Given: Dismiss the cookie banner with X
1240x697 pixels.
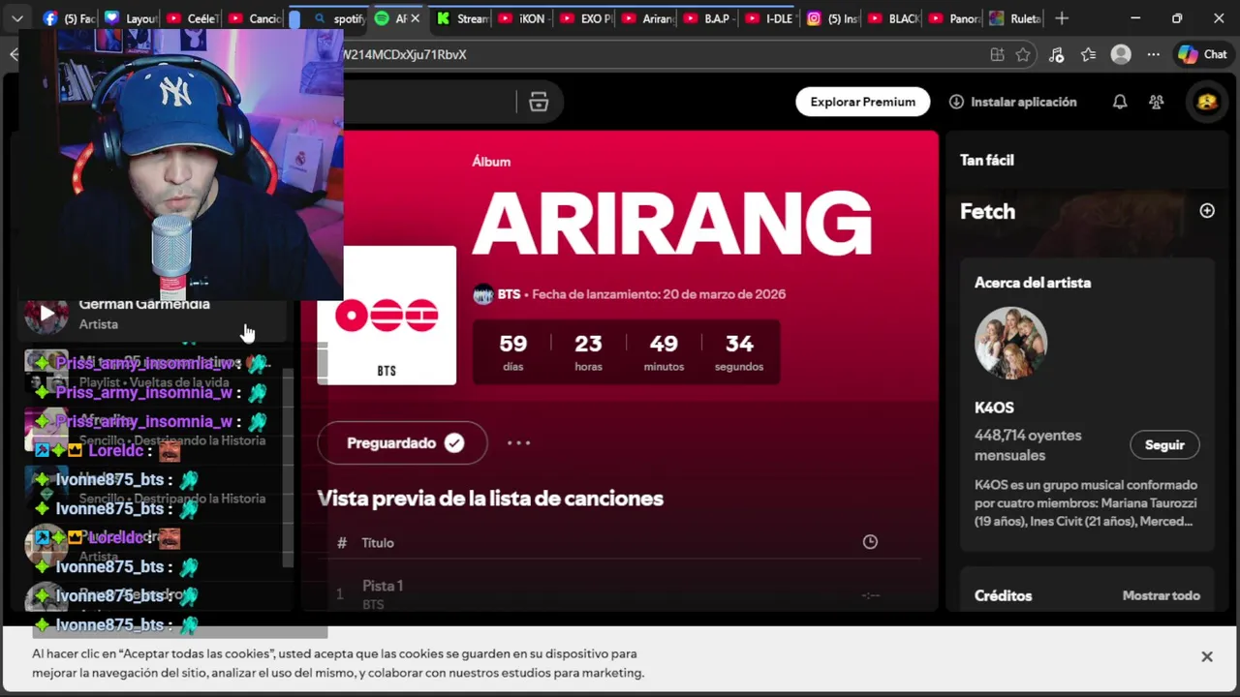Looking at the screenshot, I should (1207, 656).
